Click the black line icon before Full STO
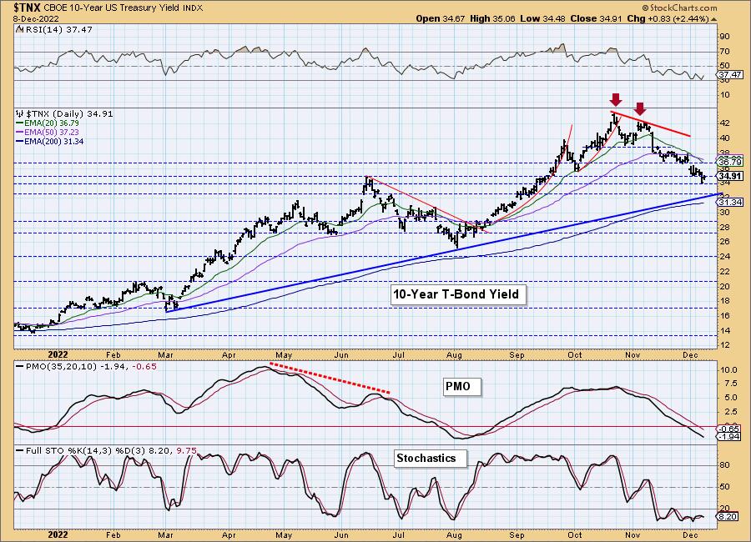The width and height of the screenshot is (751, 542). 20,450
